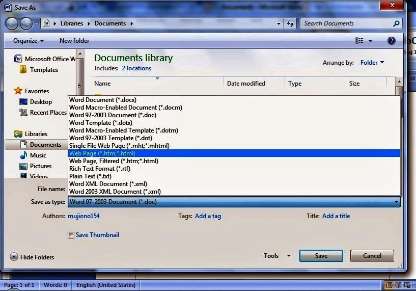The width and height of the screenshot is (416, 291).
Task: Click English (United States) in Word status bar
Action: 106,285
